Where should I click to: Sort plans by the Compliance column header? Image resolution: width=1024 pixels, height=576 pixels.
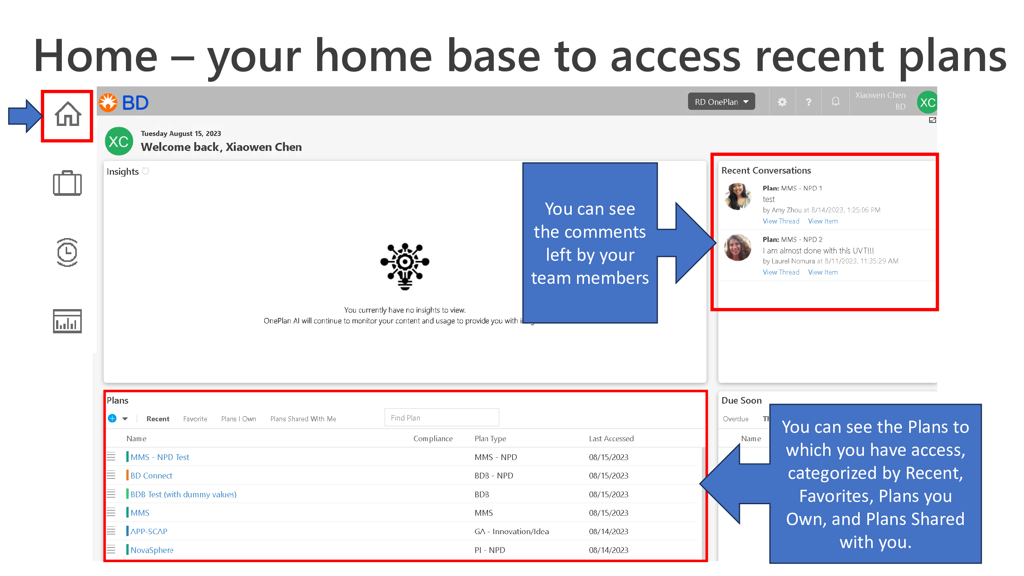(x=433, y=439)
